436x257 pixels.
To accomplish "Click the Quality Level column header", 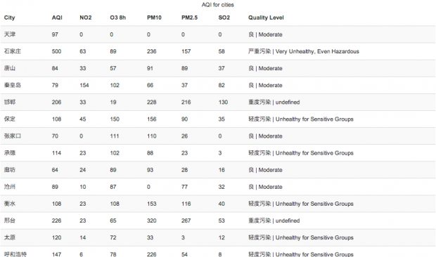I will pos(266,18).
